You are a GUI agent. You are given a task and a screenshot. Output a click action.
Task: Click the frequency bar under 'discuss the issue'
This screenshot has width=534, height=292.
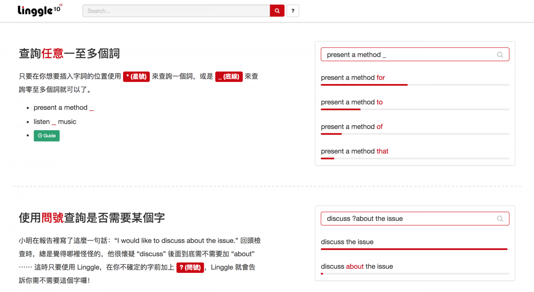pos(414,249)
